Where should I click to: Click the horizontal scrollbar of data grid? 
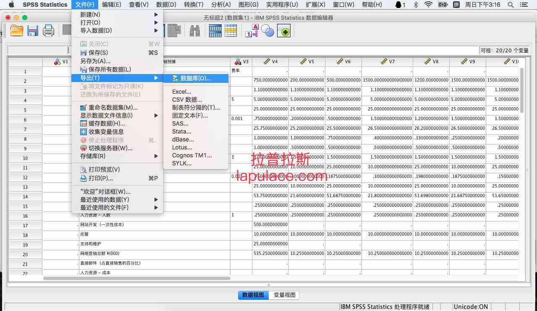137,278
